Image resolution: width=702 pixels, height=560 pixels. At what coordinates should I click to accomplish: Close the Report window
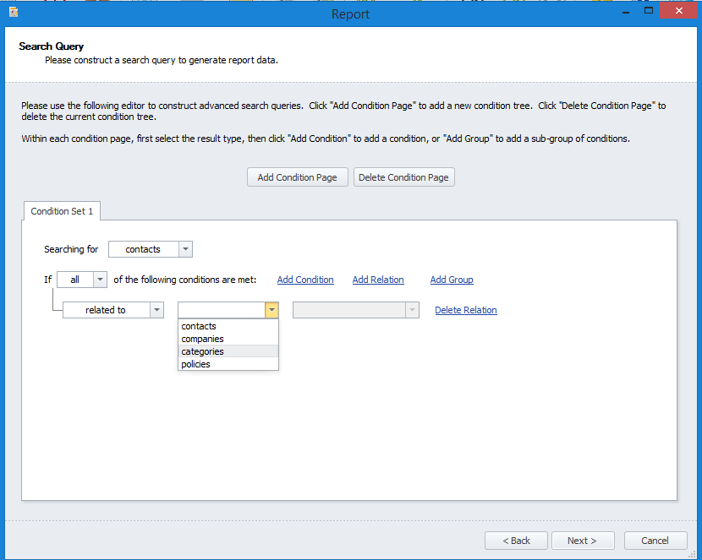[x=681, y=11]
